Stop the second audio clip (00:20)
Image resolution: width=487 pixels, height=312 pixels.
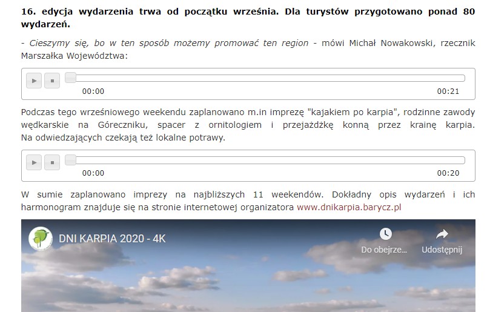52,162
